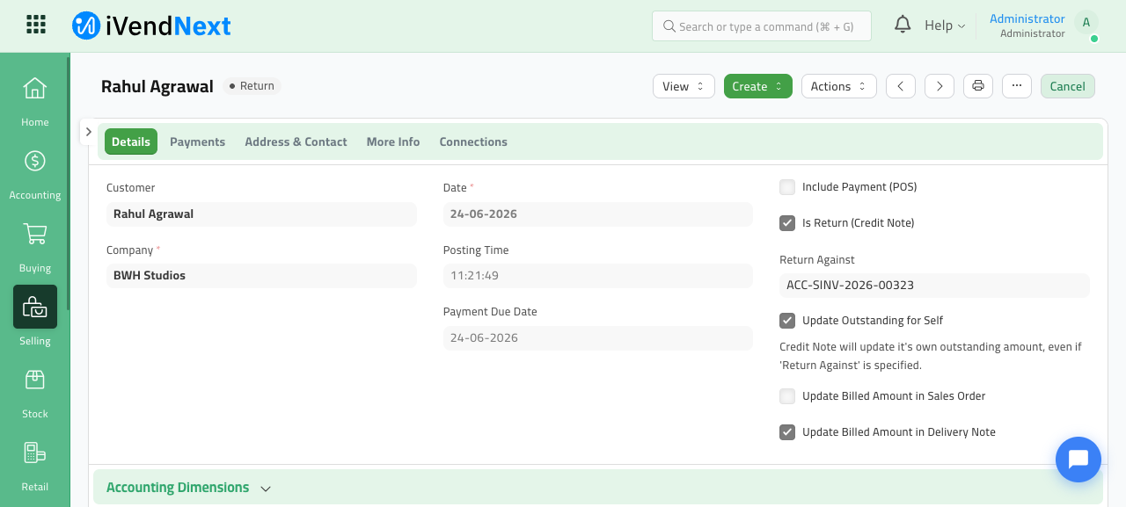Image resolution: width=1126 pixels, height=507 pixels.
Task: Uncheck the Is Return (Credit Note) checkbox
Action: click(787, 223)
